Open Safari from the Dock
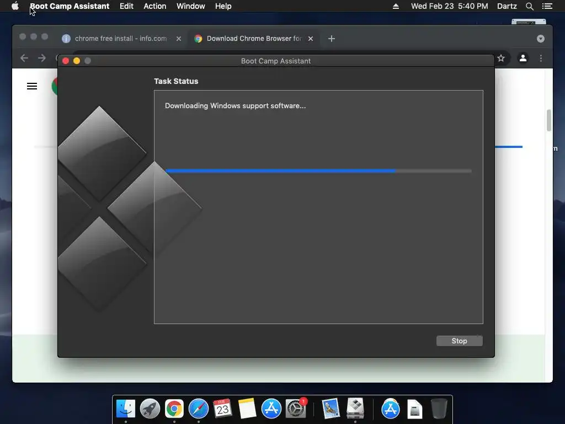This screenshot has height=424, width=565. (199, 409)
